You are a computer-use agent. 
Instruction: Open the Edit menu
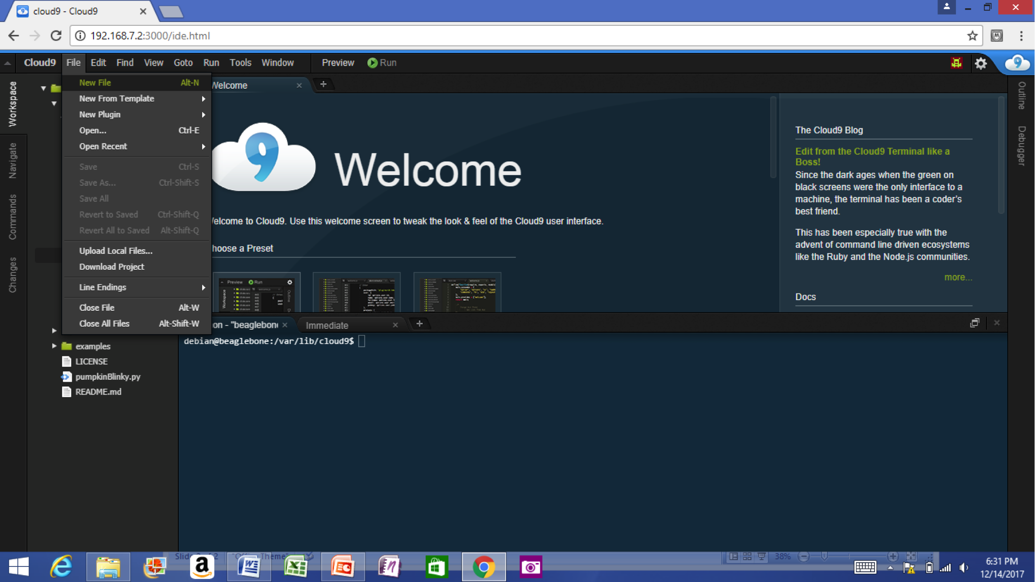point(98,63)
